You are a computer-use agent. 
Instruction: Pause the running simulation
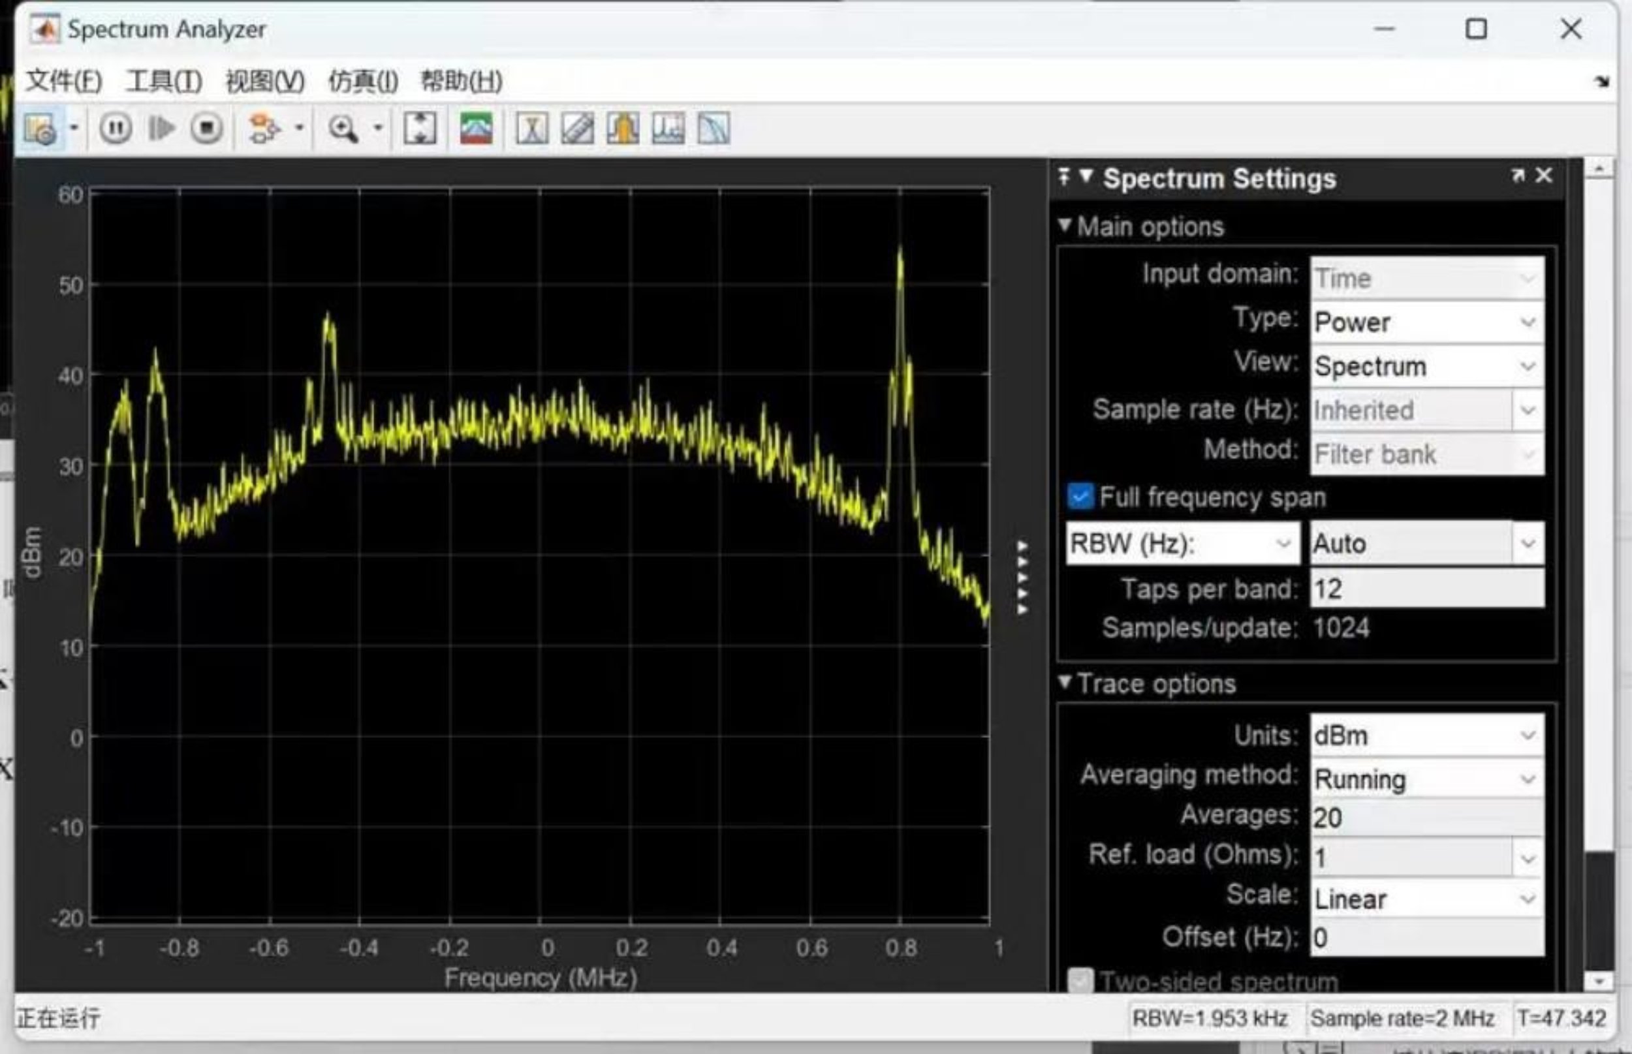[116, 129]
